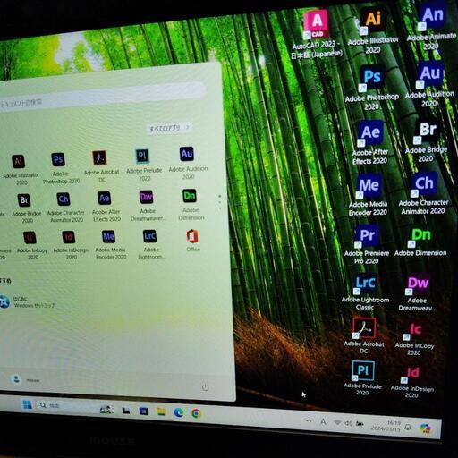Click the Windows Start button on taskbar
The height and width of the screenshot is (458, 458).
coord(28,404)
